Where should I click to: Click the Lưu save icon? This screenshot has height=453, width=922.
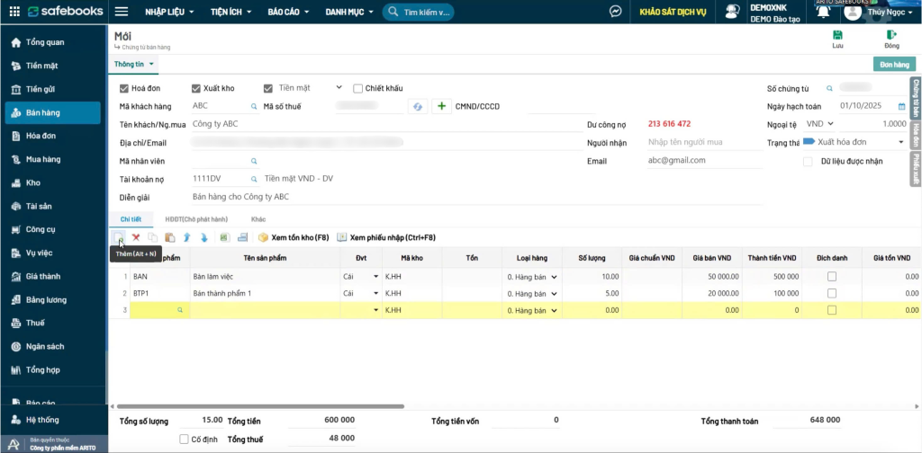pos(837,39)
